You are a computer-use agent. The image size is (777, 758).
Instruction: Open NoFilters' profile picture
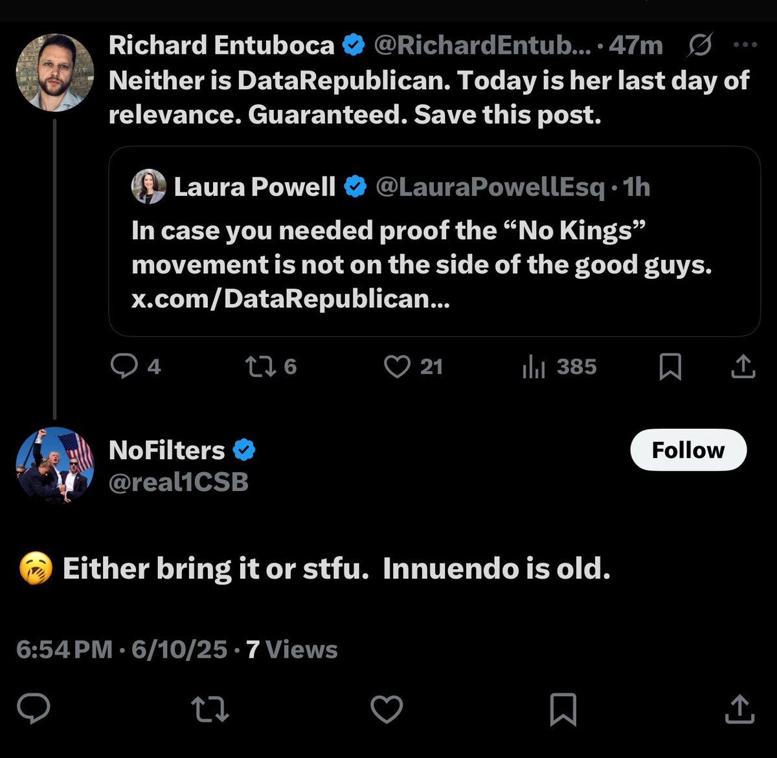(x=55, y=465)
